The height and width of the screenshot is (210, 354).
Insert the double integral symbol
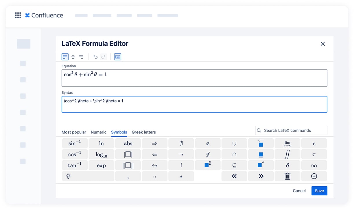coord(287,154)
